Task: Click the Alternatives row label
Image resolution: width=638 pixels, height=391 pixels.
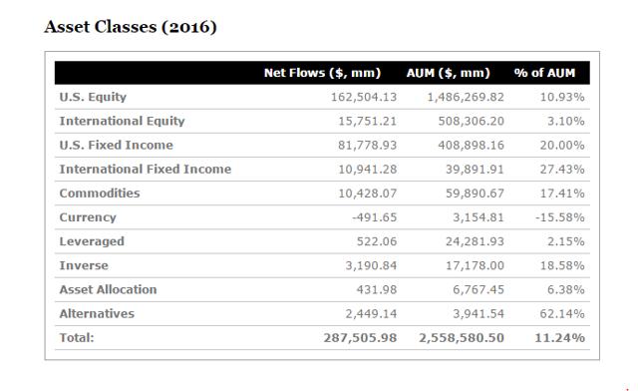Action: pos(97,313)
